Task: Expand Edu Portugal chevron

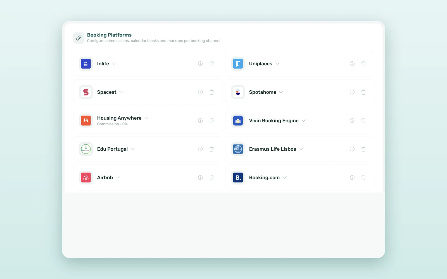Action: pyautogui.click(x=133, y=149)
